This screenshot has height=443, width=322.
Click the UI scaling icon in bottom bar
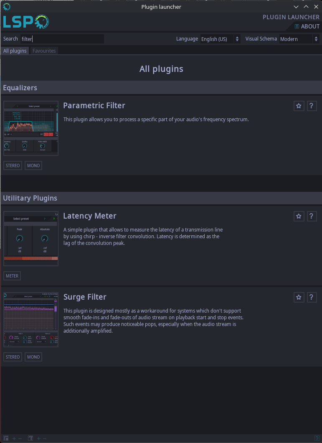(x=6, y=438)
